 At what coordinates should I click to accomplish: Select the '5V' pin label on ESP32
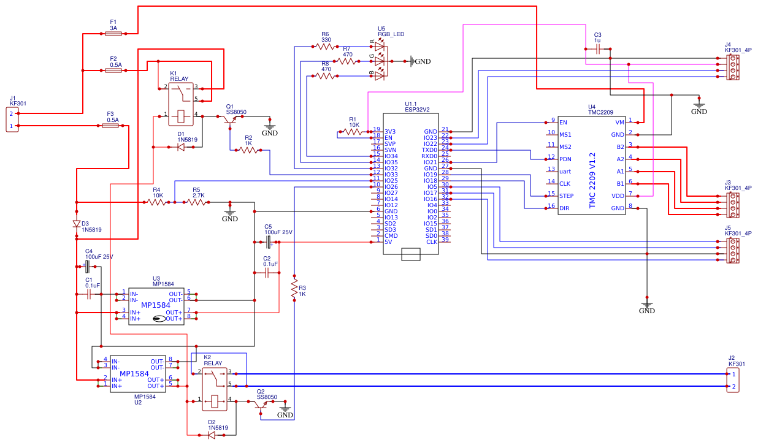pos(388,242)
